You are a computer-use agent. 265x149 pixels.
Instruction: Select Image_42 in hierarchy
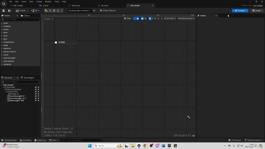(15, 94)
